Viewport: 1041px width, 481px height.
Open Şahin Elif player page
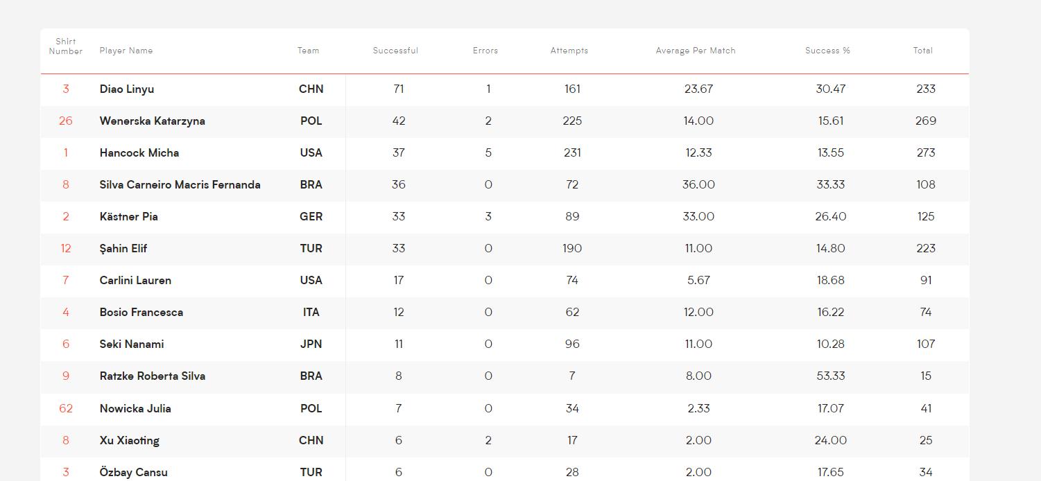pos(123,249)
